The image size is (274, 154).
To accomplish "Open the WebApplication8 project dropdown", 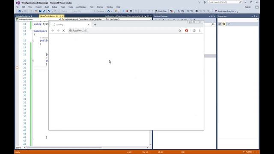I will click(x=59, y=20).
